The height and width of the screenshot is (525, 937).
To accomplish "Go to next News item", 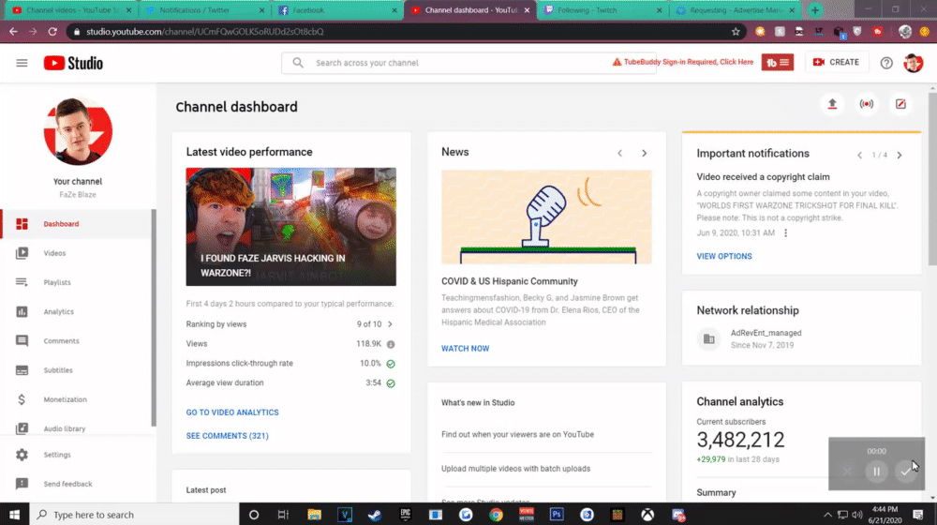I will click(x=645, y=154).
